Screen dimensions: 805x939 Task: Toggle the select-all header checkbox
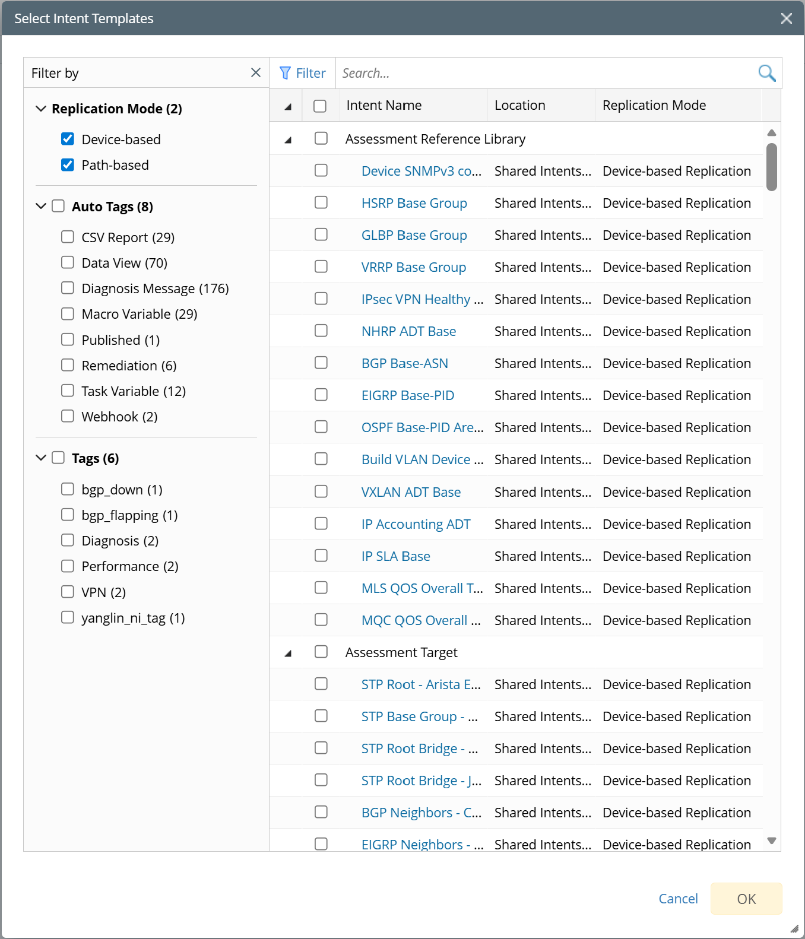point(320,106)
